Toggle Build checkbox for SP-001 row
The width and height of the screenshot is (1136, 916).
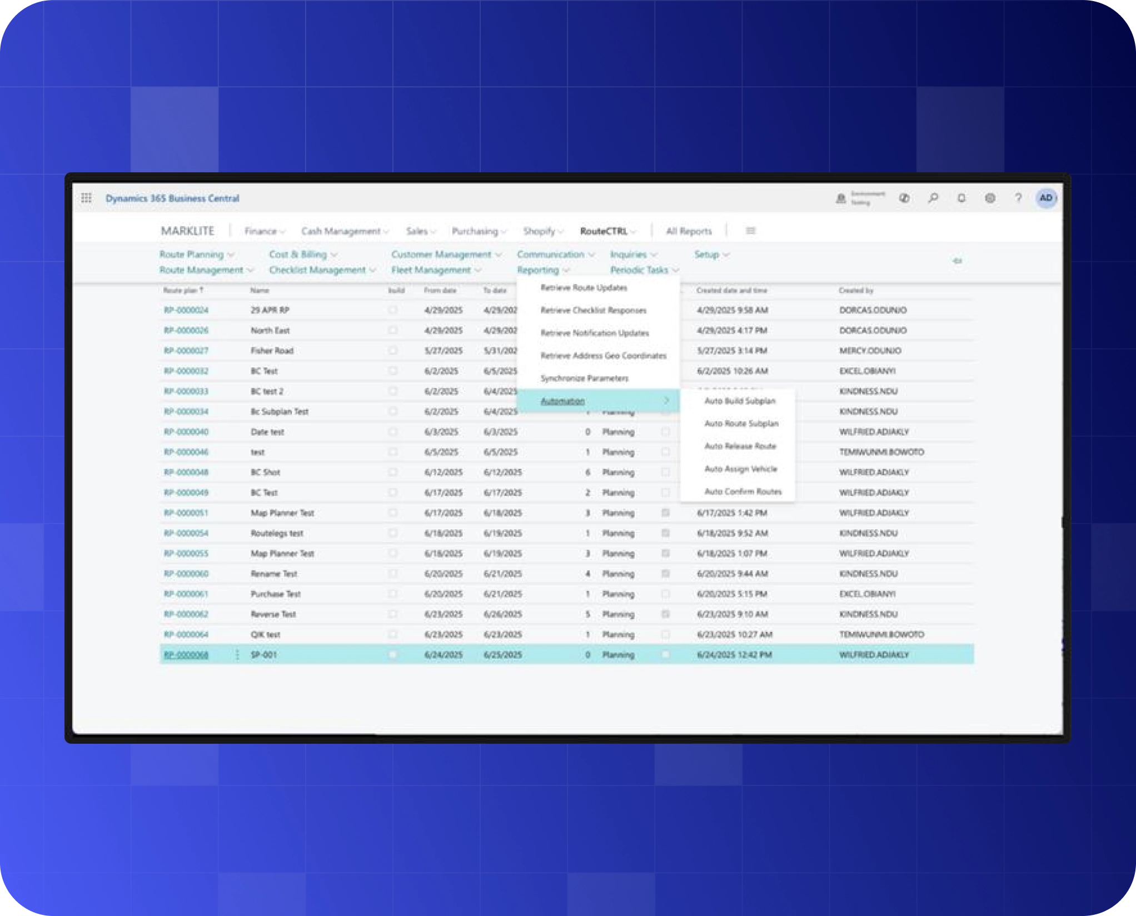point(393,655)
